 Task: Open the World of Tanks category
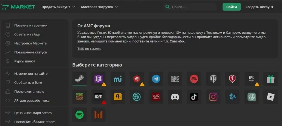213,79
